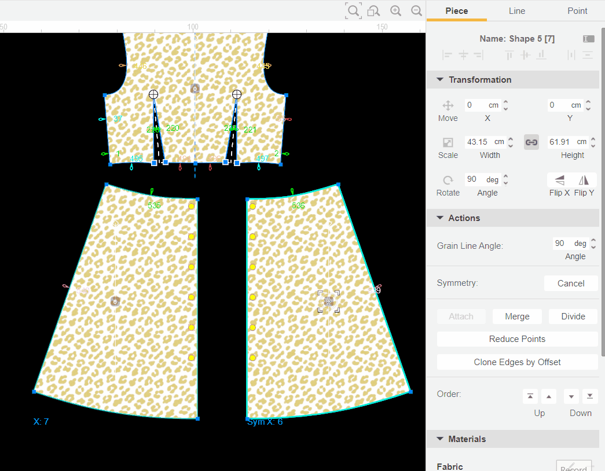Click the zoom-to-selection magnifier icon
The width and height of the screenshot is (605, 471).
pos(373,11)
